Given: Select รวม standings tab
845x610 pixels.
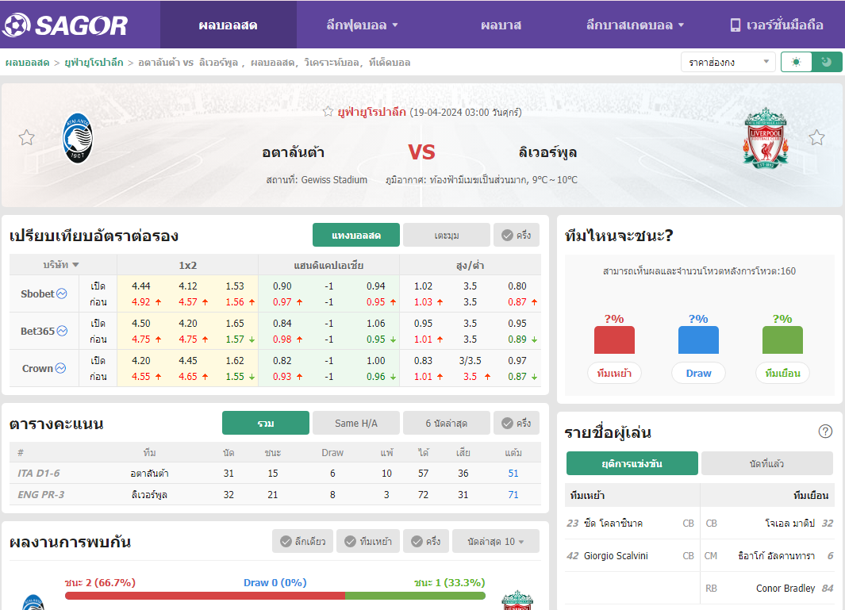Looking at the screenshot, I should [x=266, y=423].
